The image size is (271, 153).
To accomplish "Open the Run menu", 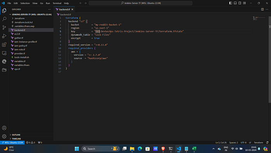I will pyautogui.click(x=48, y=3).
